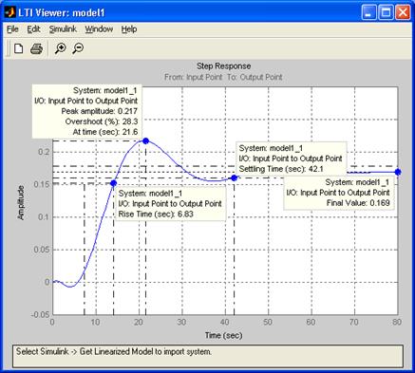Select the settling time marker dot

pyautogui.click(x=234, y=178)
